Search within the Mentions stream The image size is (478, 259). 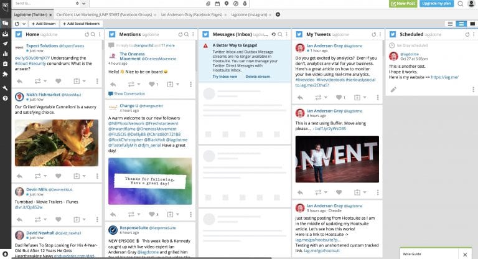tap(187, 34)
